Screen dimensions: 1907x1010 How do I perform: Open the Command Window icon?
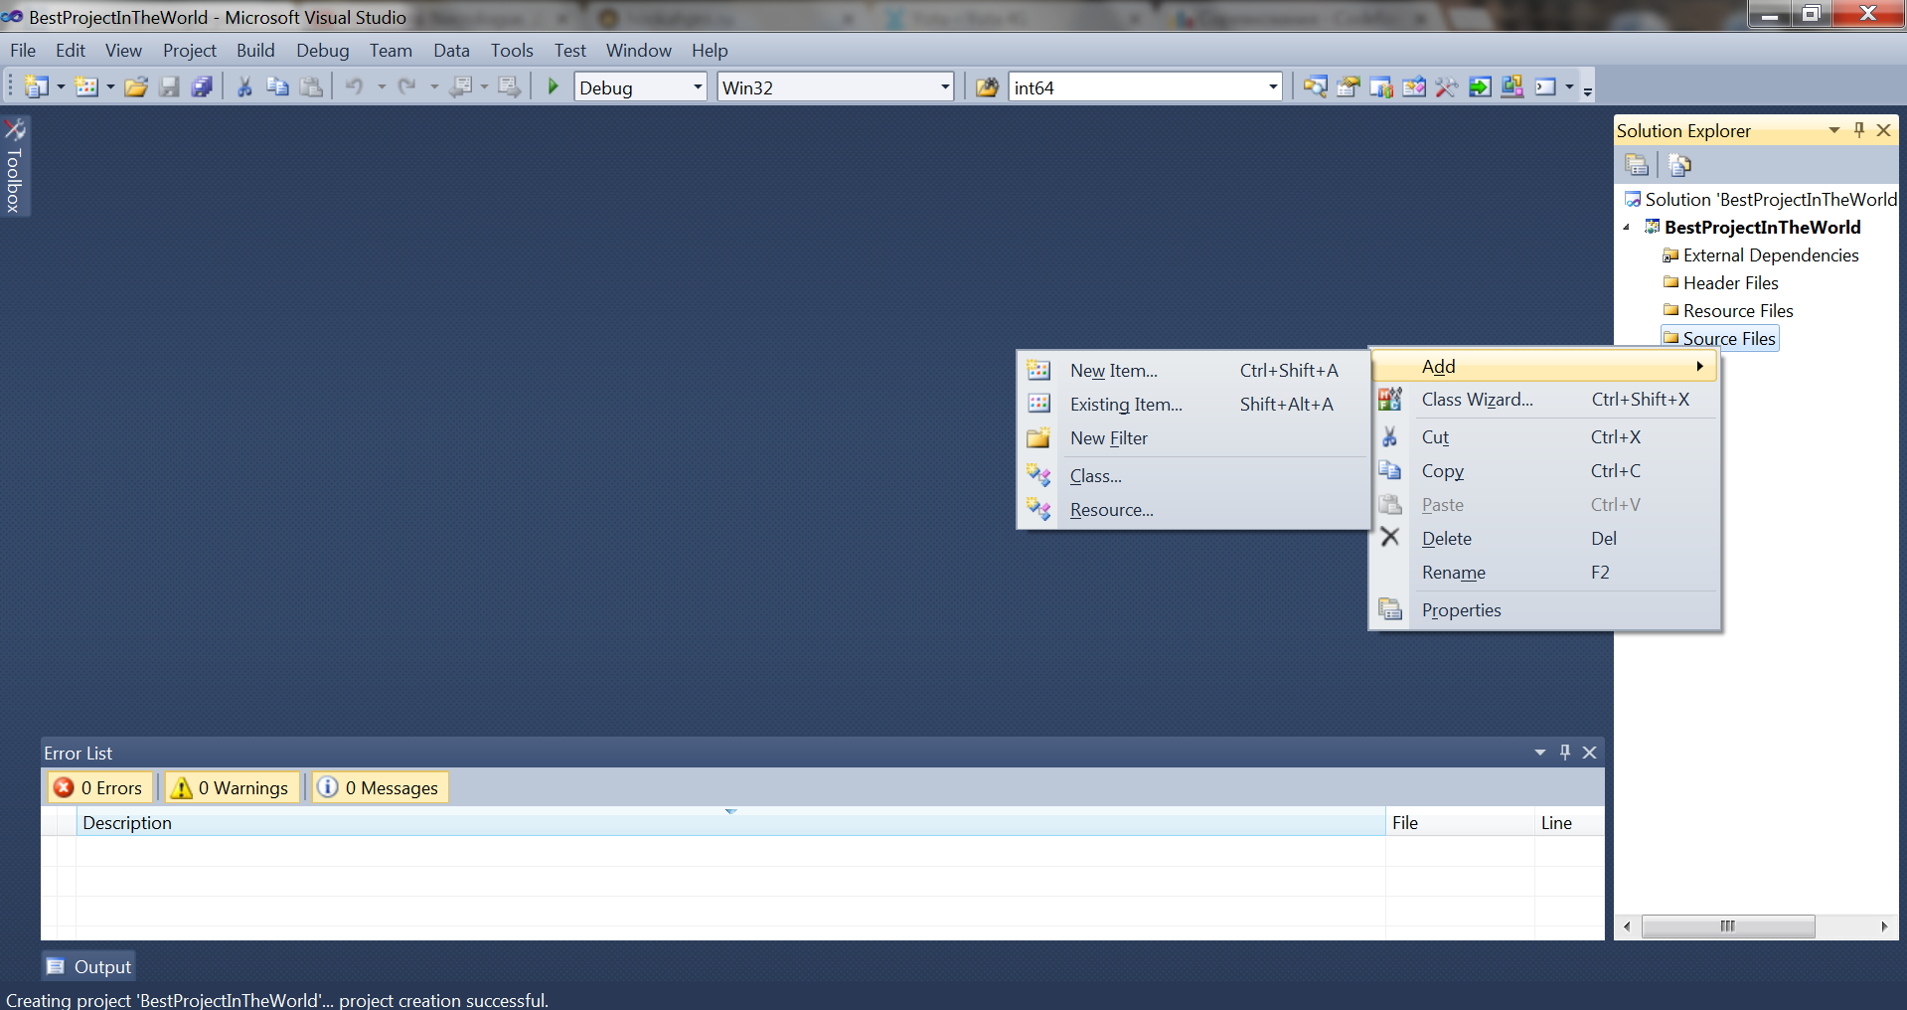click(1545, 87)
